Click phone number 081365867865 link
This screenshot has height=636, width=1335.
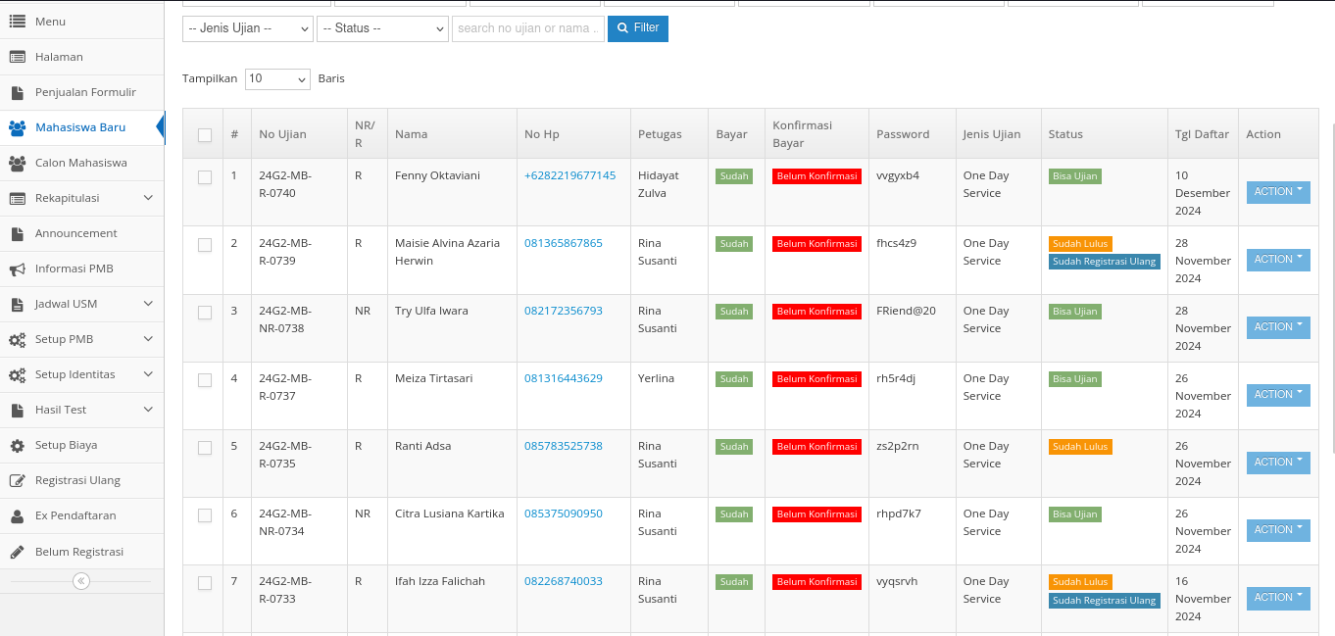[564, 243]
